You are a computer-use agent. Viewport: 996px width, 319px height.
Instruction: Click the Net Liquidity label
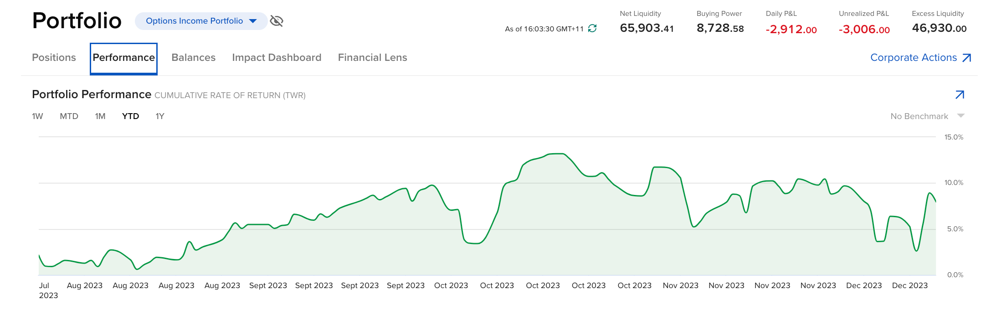640,14
